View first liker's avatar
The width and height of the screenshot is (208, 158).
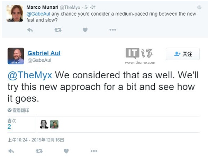pyautogui.click(x=44, y=124)
